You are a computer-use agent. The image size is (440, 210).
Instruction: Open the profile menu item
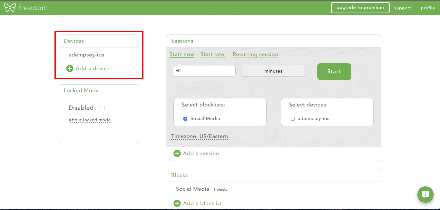click(x=428, y=8)
